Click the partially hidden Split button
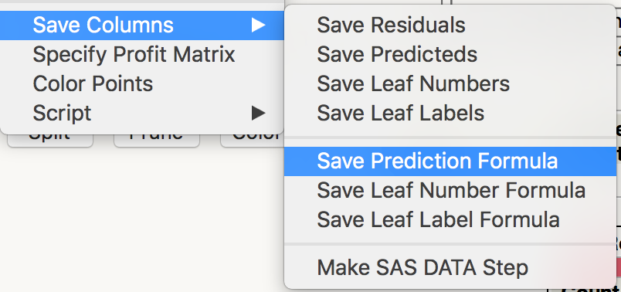 [x=50, y=141]
